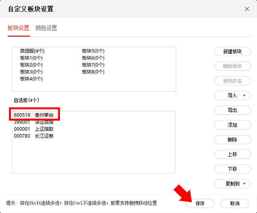
Task: Cancel changes with 取消
Action: click(x=235, y=203)
